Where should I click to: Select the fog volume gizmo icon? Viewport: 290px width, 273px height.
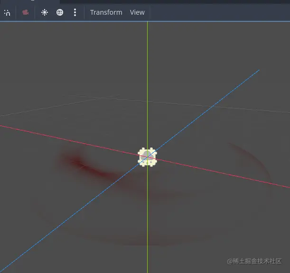147,157
